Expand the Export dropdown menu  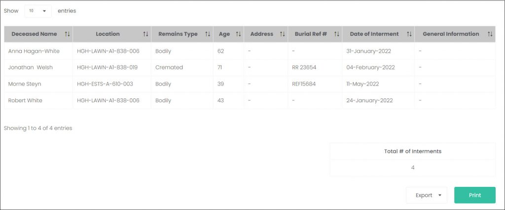[x=427, y=195]
